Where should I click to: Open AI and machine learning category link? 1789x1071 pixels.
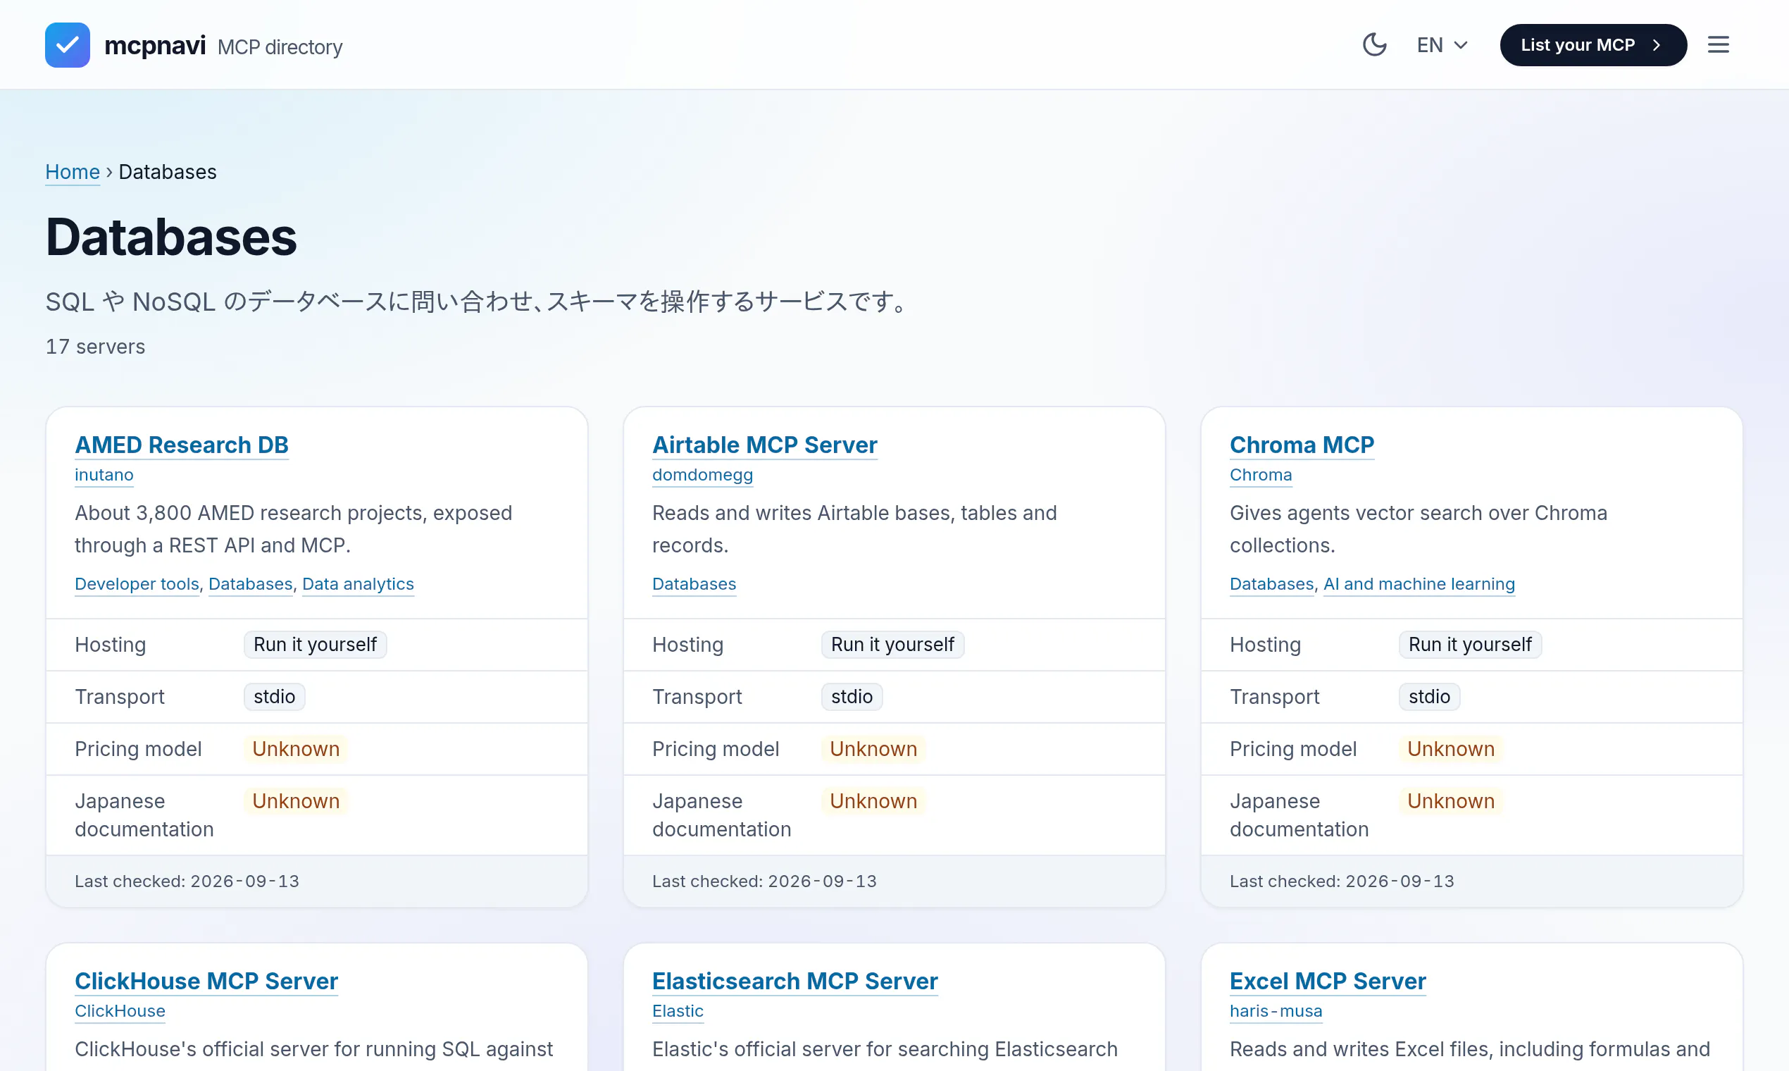pyautogui.click(x=1419, y=584)
